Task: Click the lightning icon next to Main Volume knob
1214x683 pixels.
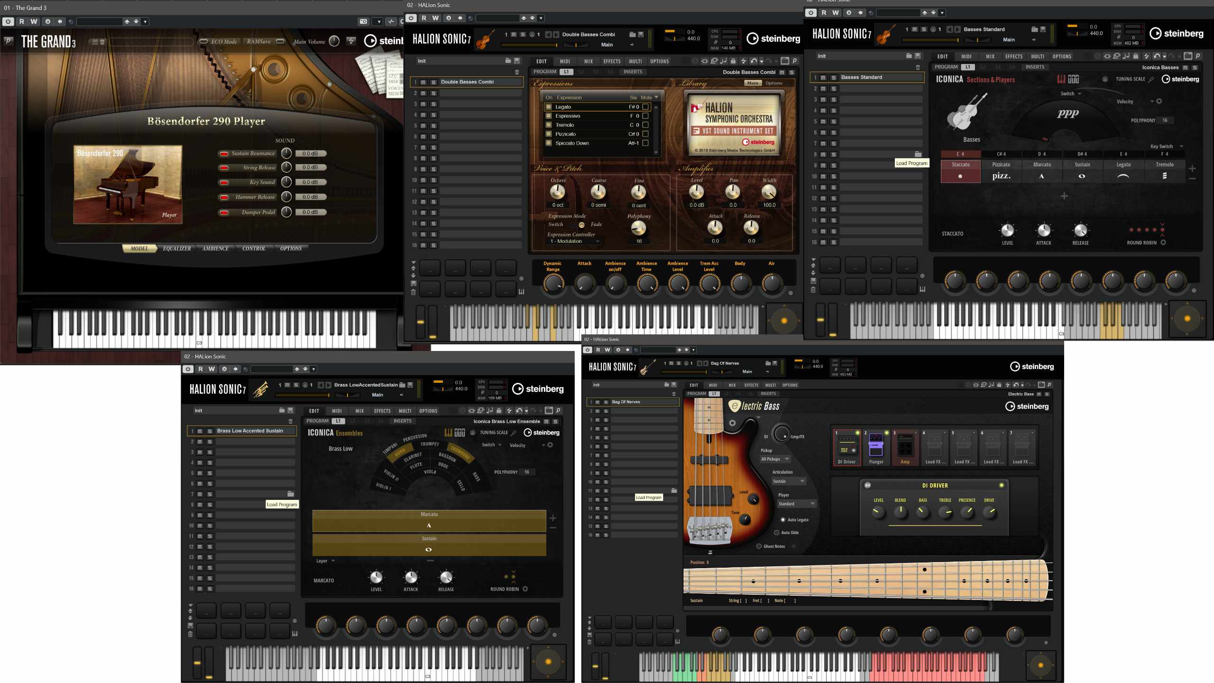Action: tap(351, 41)
